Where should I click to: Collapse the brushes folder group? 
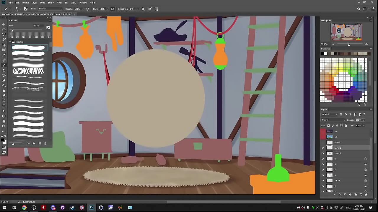coord(10,42)
